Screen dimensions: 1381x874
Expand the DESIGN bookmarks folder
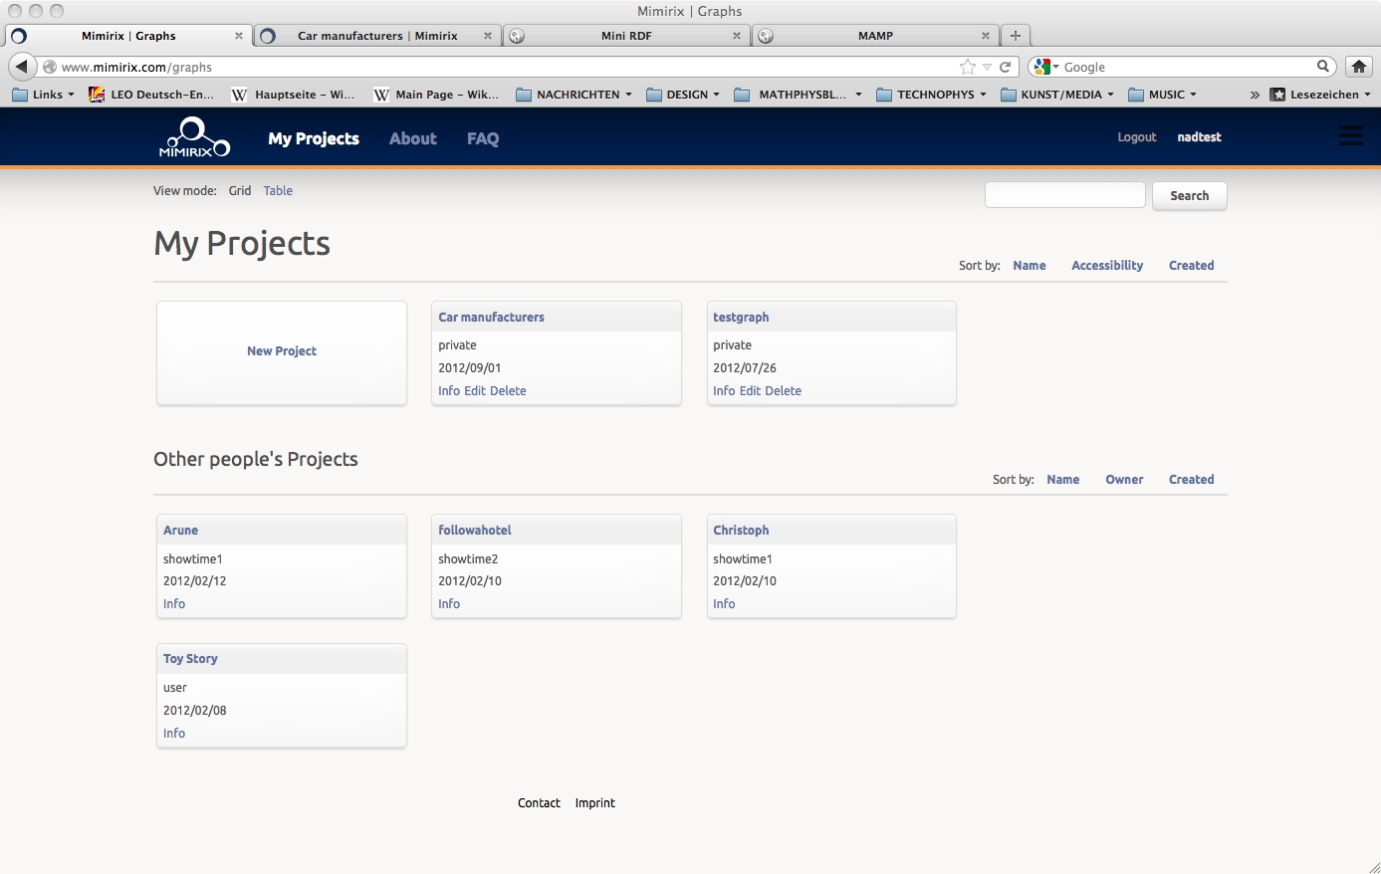point(684,95)
